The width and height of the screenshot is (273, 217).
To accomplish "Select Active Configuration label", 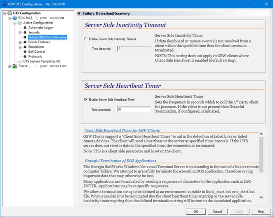I will [38, 23].
